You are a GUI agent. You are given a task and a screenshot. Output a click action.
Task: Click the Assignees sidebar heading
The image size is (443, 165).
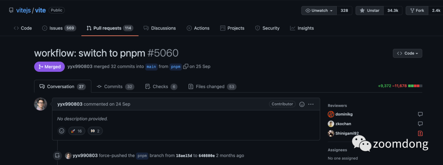coord(337,150)
